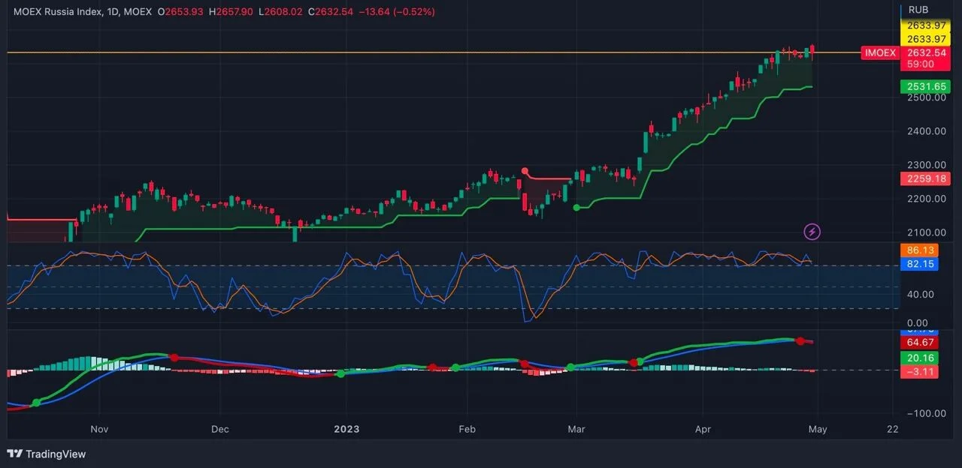Click the red -3.11 histogram value
The image size is (962, 468).
point(919,371)
